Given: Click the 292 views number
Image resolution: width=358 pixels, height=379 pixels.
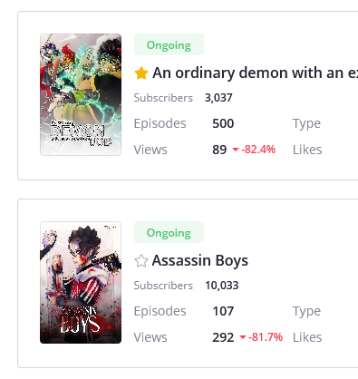Looking at the screenshot, I should 223,337.
